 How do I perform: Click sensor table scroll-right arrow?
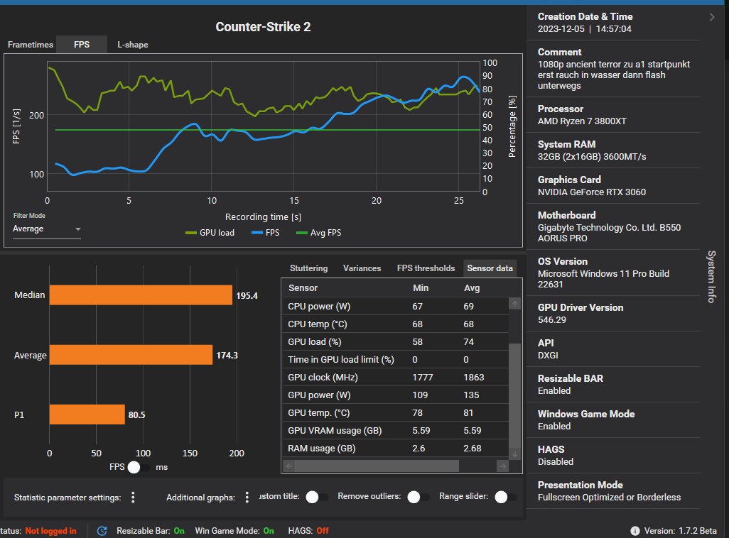tap(502, 466)
